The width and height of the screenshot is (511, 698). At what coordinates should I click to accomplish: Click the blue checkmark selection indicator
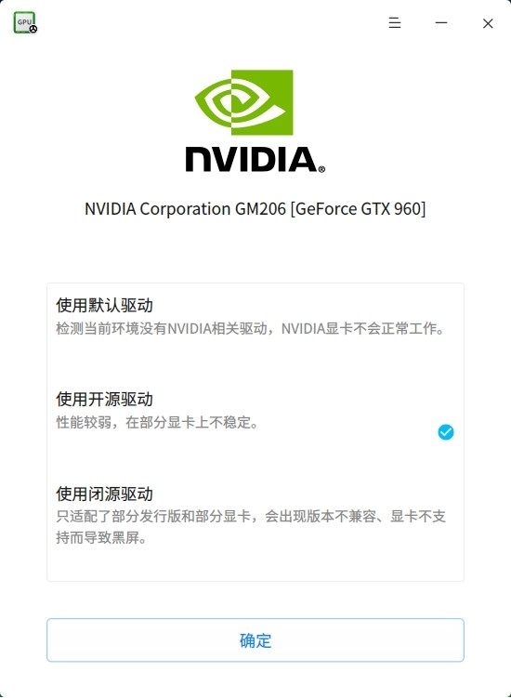tap(446, 432)
